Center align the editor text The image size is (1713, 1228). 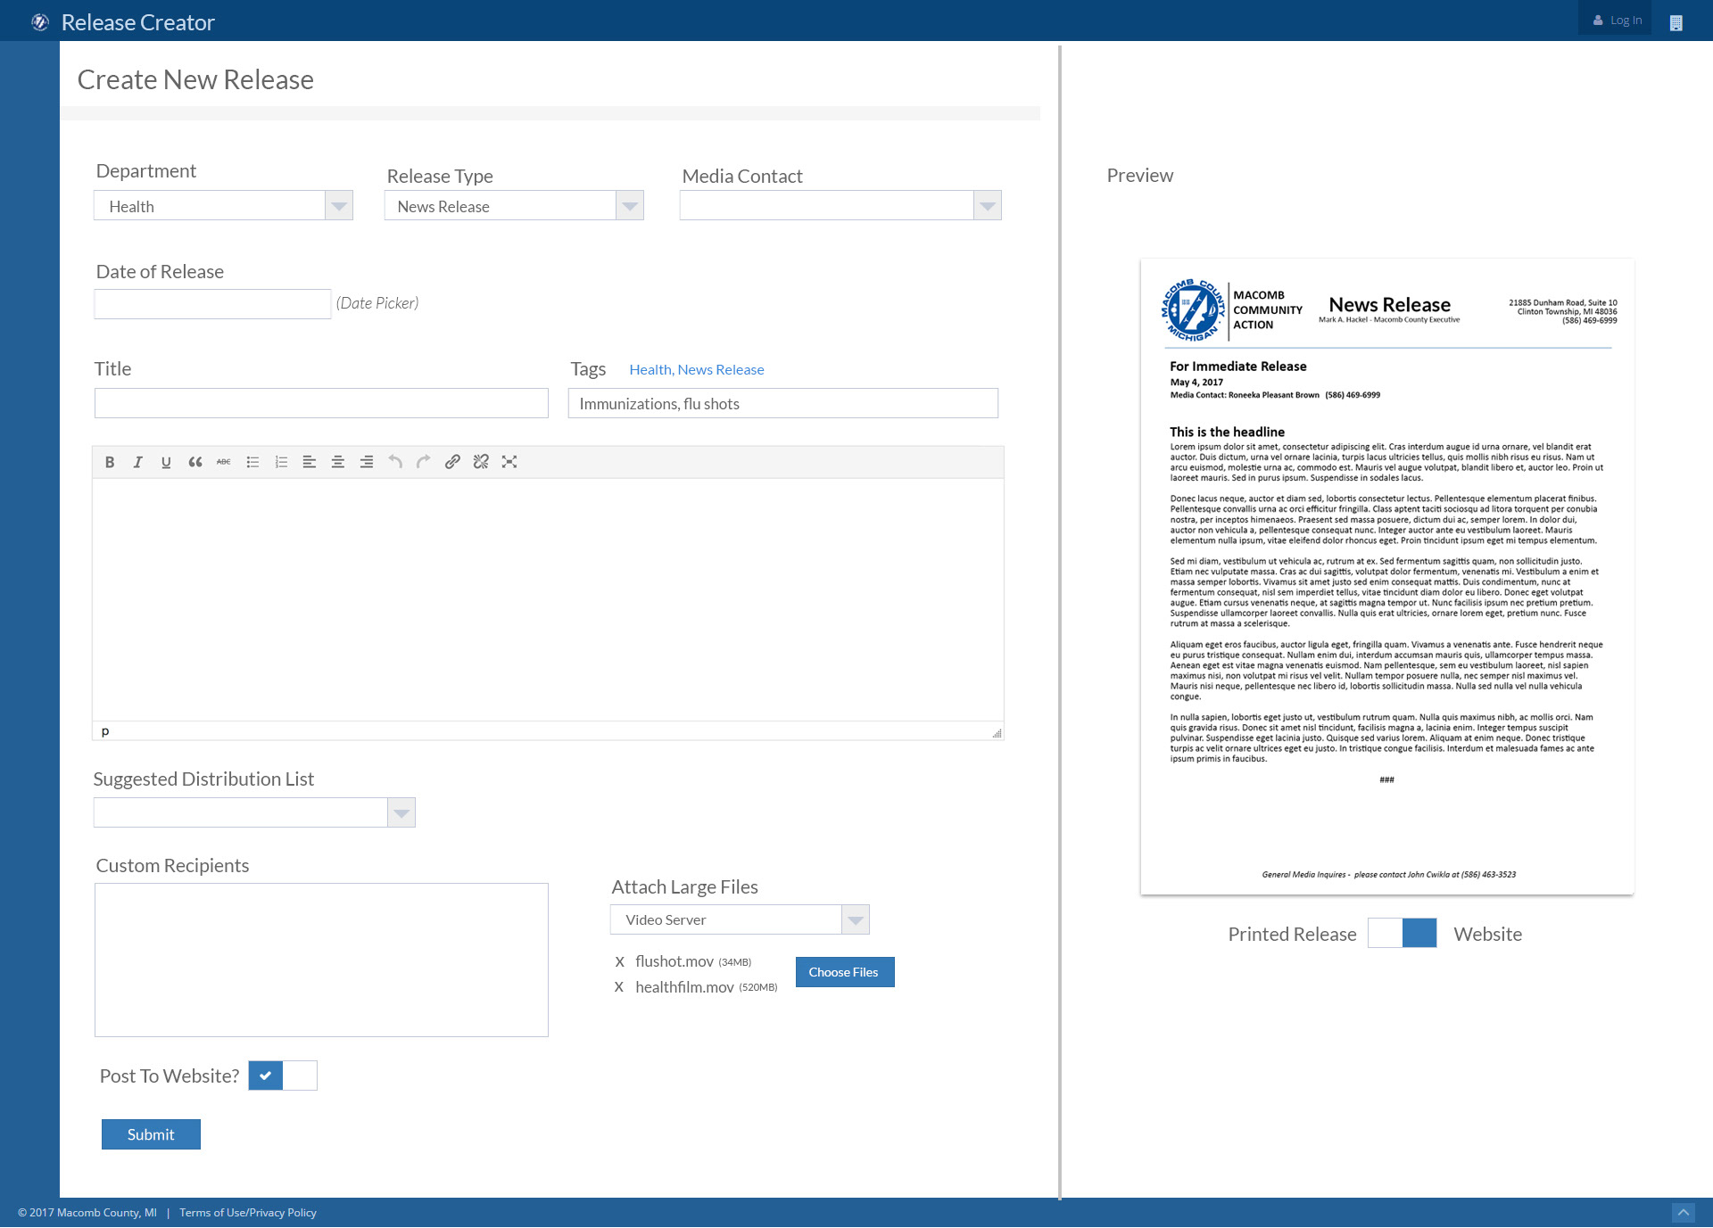tap(338, 462)
